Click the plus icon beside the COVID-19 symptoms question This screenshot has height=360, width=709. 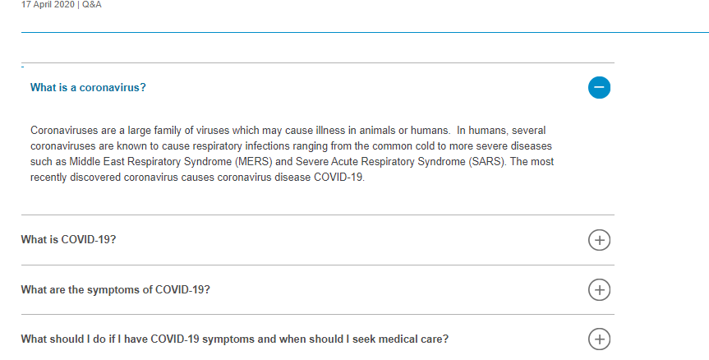[x=599, y=289]
